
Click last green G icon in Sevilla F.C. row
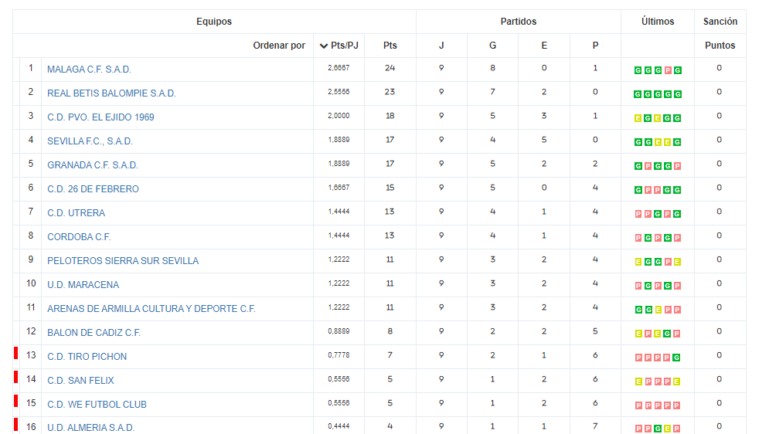click(x=677, y=143)
